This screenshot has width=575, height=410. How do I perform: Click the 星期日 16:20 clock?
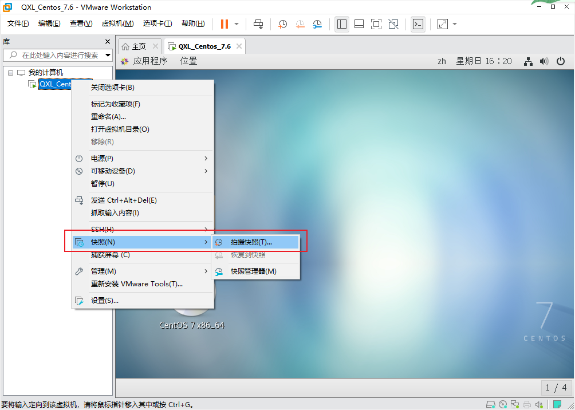pos(484,61)
